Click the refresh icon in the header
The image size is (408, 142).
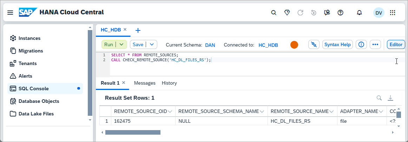click(x=300, y=13)
